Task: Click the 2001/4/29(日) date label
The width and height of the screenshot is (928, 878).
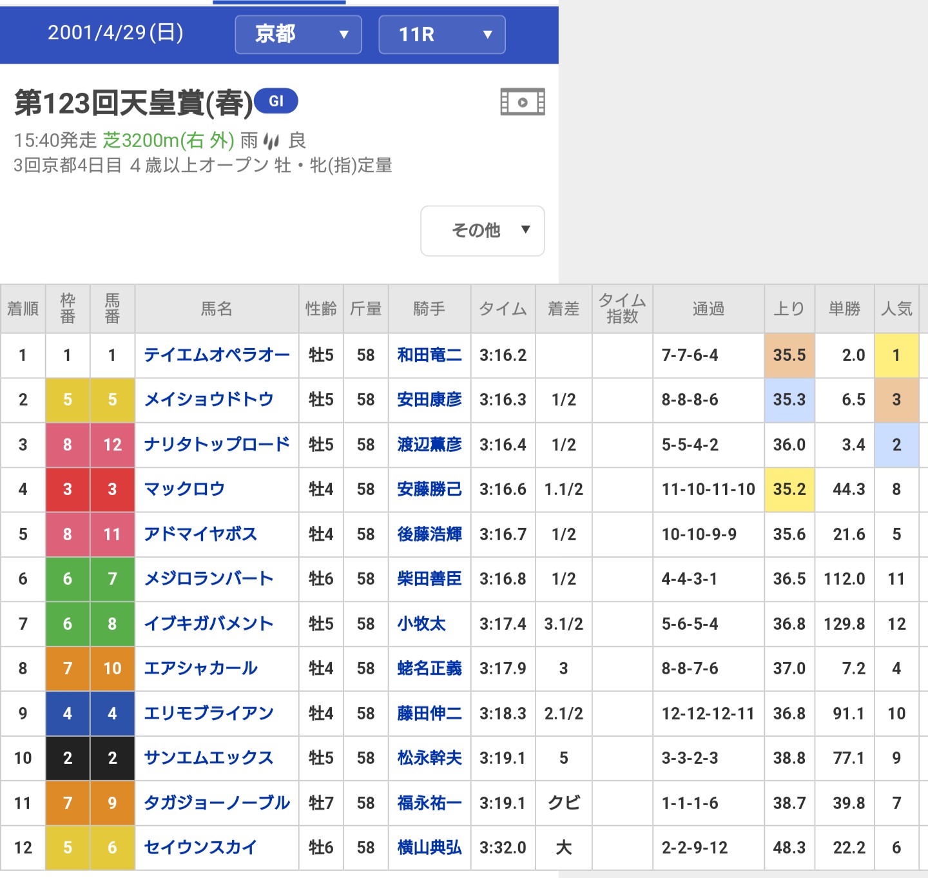Action: click(115, 33)
